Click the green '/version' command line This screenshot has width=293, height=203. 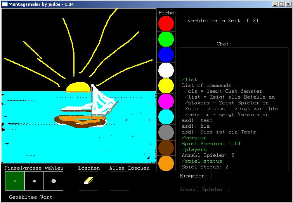pos(194,138)
